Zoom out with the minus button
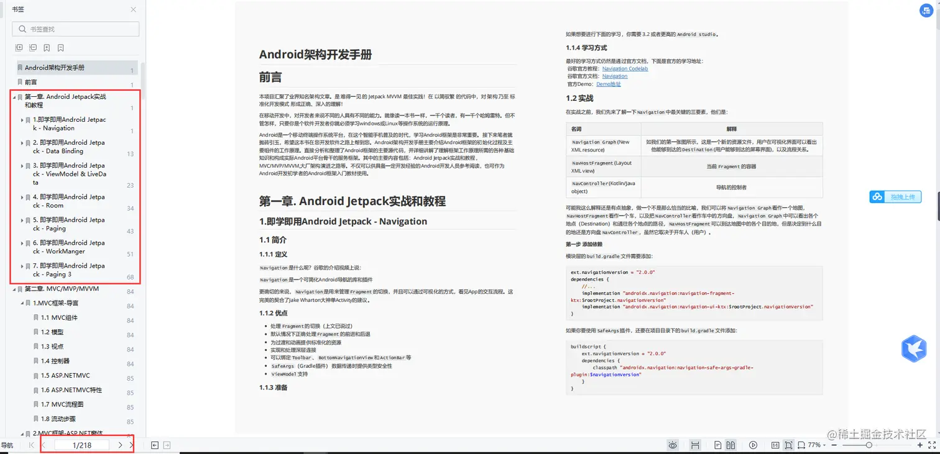The image size is (940, 454). (x=834, y=445)
